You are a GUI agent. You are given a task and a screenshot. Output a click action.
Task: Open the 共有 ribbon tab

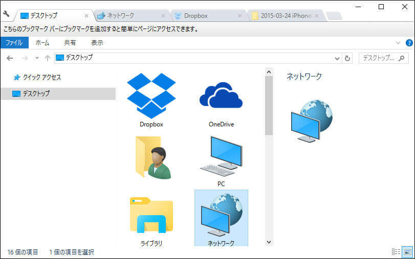(70, 43)
